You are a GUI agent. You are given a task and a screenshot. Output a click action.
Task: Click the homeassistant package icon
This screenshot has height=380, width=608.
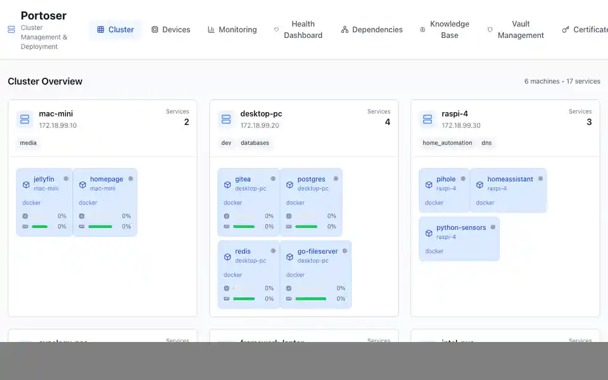tap(479, 184)
